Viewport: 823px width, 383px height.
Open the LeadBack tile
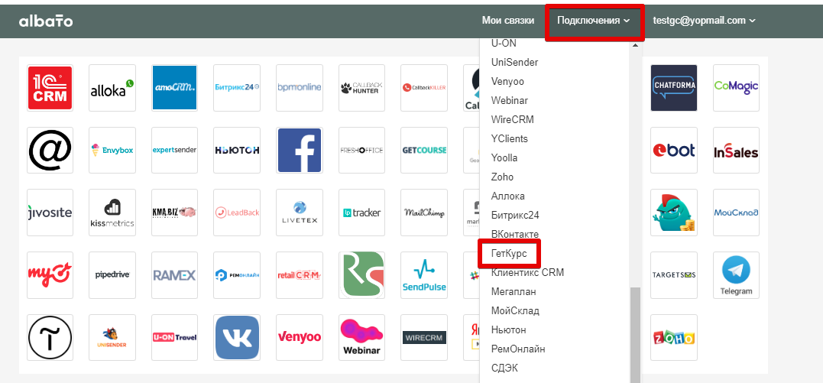[x=237, y=213]
